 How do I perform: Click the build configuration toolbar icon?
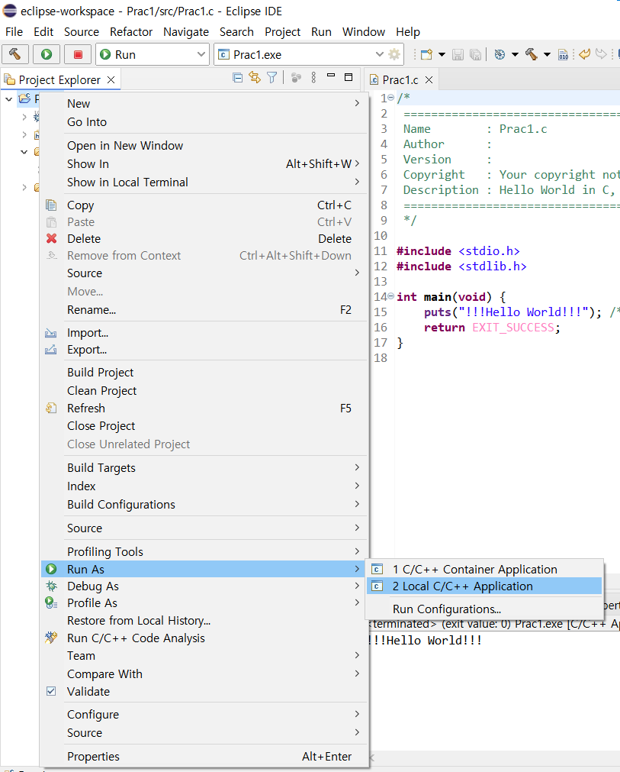point(500,54)
